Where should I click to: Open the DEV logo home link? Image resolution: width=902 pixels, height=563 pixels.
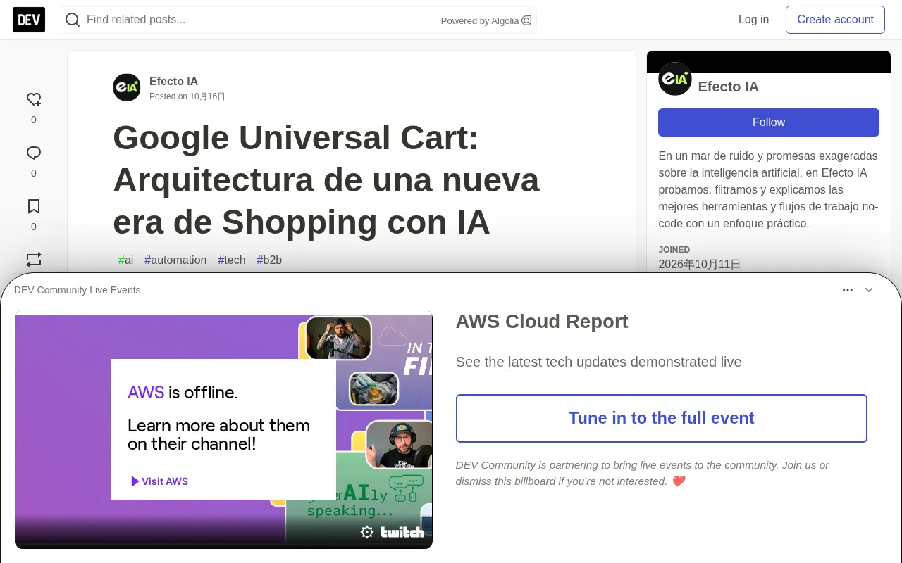click(29, 20)
